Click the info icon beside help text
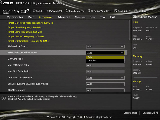The image size is (160, 120). (4, 98)
